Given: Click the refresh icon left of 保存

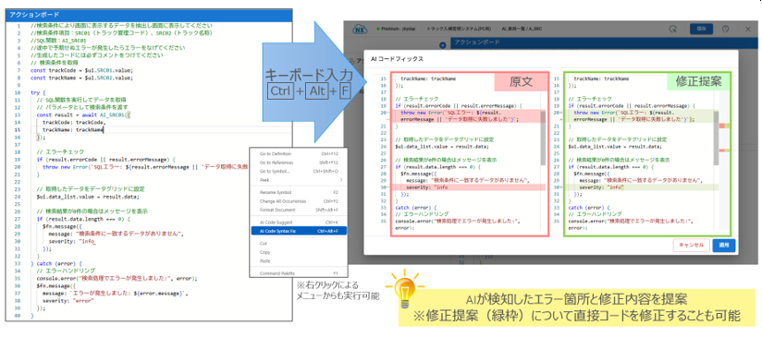Looking at the screenshot, I should pyautogui.click(x=673, y=30).
